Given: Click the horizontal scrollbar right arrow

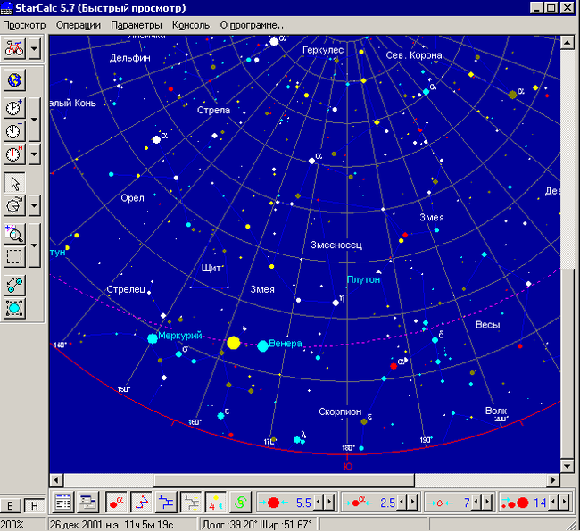Looking at the screenshot, I should pos(553,480).
